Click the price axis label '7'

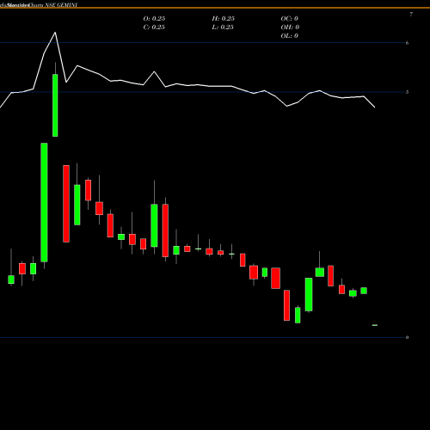411,15
